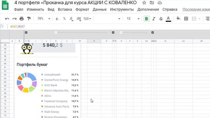Open the Инструменты menu
The height and width of the screenshot is (118, 210).
[x=122, y=10]
